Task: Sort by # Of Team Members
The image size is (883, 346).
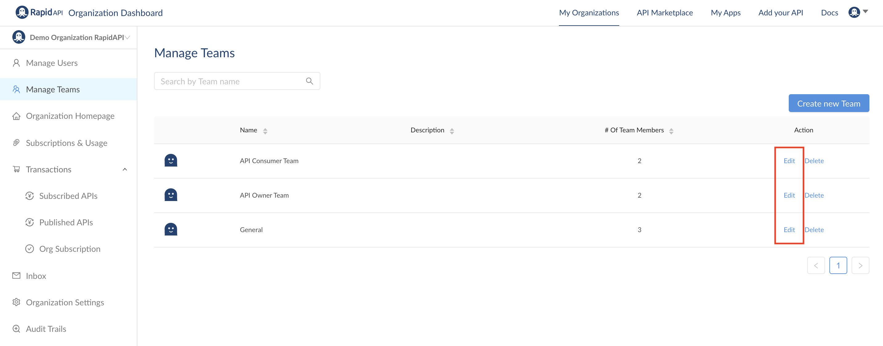Action: [671, 131]
